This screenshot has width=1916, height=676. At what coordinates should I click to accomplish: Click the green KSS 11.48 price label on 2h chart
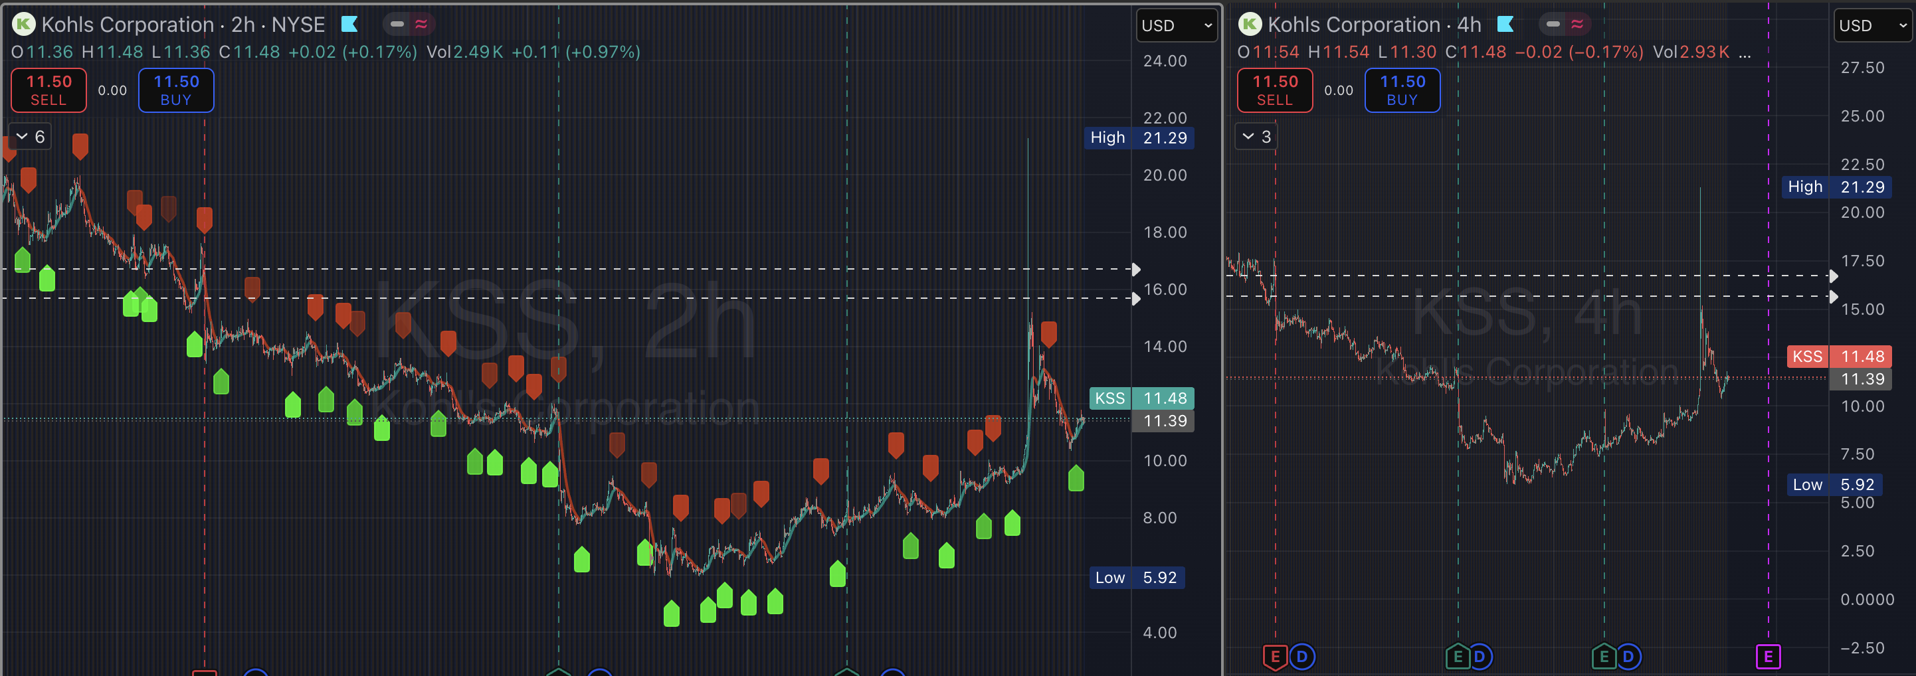coord(1142,398)
